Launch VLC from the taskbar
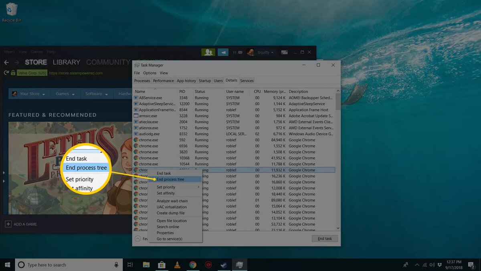 177,265
